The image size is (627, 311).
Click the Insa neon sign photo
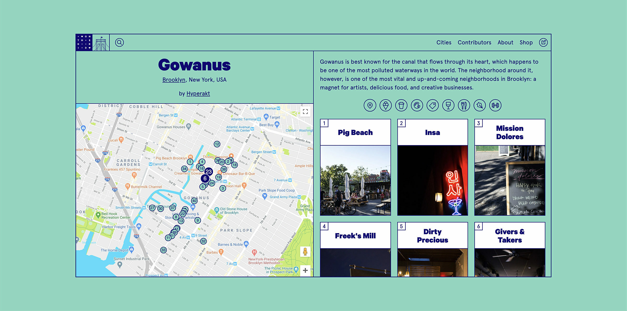[x=433, y=181]
